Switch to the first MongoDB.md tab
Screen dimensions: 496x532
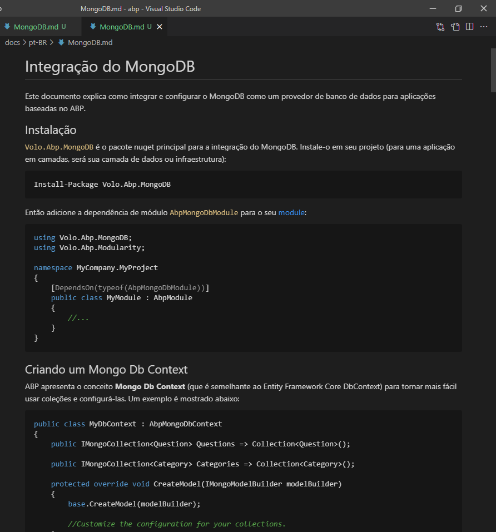36,26
